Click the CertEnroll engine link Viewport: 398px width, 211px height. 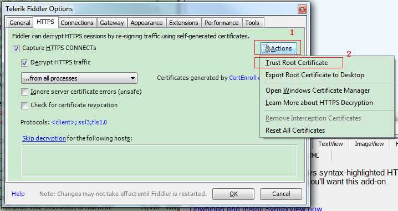click(x=244, y=78)
